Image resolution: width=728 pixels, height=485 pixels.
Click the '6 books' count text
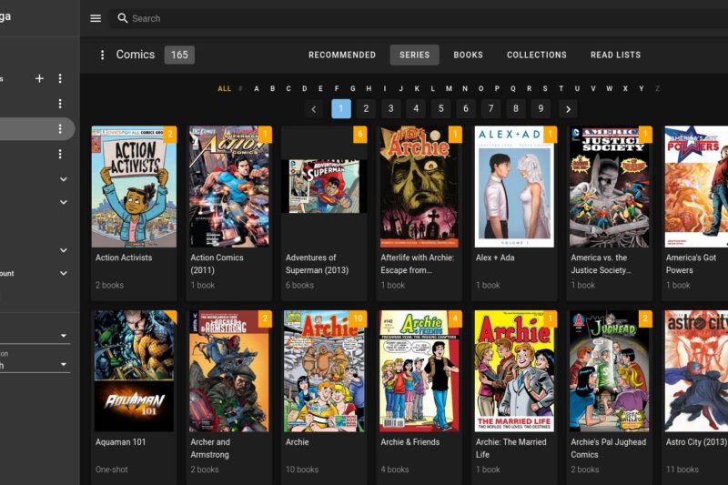[x=299, y=285]
